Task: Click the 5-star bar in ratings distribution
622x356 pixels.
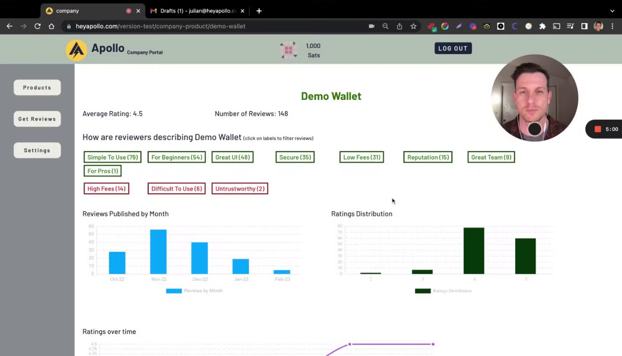Action: coord(525,256)
